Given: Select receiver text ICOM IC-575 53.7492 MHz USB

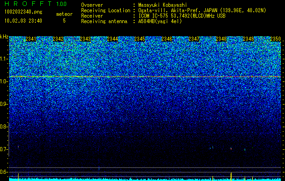Looking at the screenshot, I should pyautogui.click(x=182, y=16).
